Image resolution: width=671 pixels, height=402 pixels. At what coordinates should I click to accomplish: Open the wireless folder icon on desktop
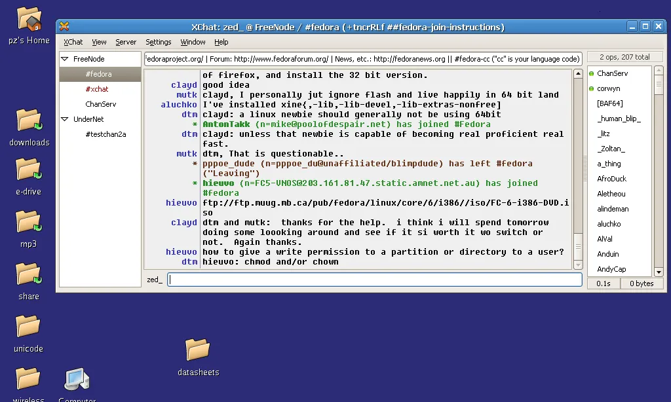coord(28,379)
